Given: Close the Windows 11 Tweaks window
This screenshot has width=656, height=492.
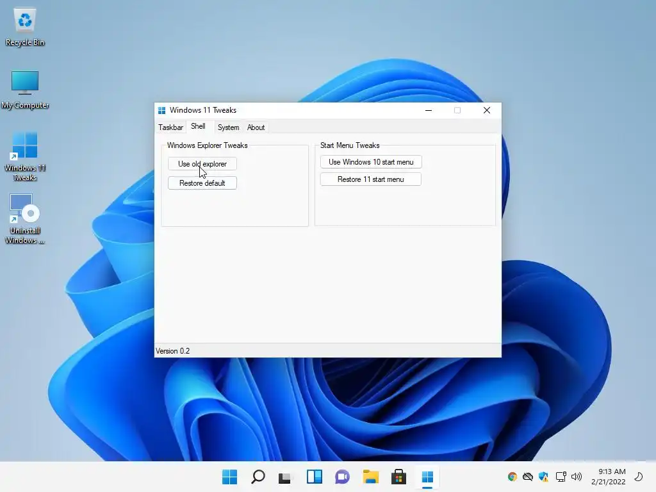Looking at the screenshot, I should coord(487,110).
